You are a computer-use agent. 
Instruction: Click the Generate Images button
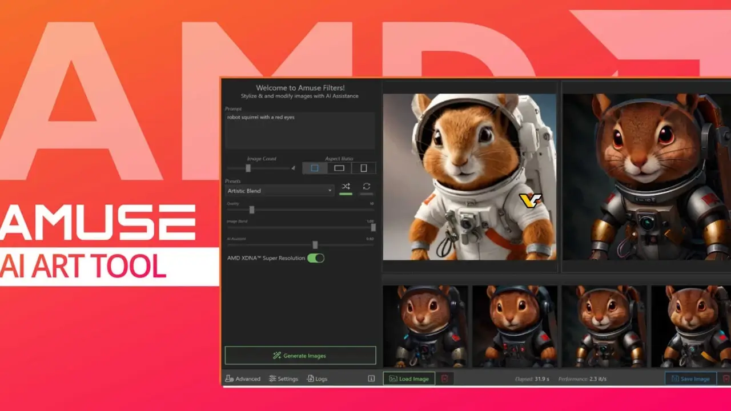(x=300, y=355)
